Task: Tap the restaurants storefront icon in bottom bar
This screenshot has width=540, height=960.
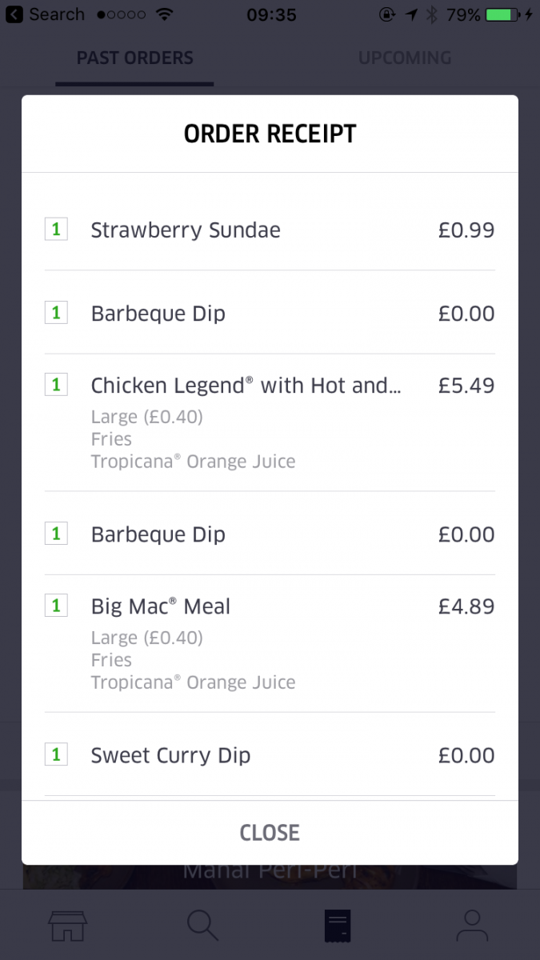Action: (67, 926)
